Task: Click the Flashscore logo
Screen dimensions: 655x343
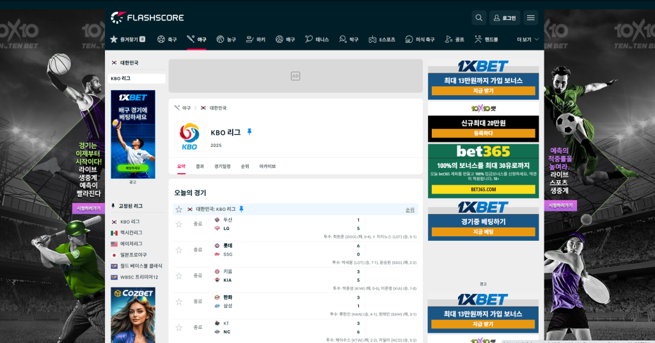Action: (x=147, y=17)
